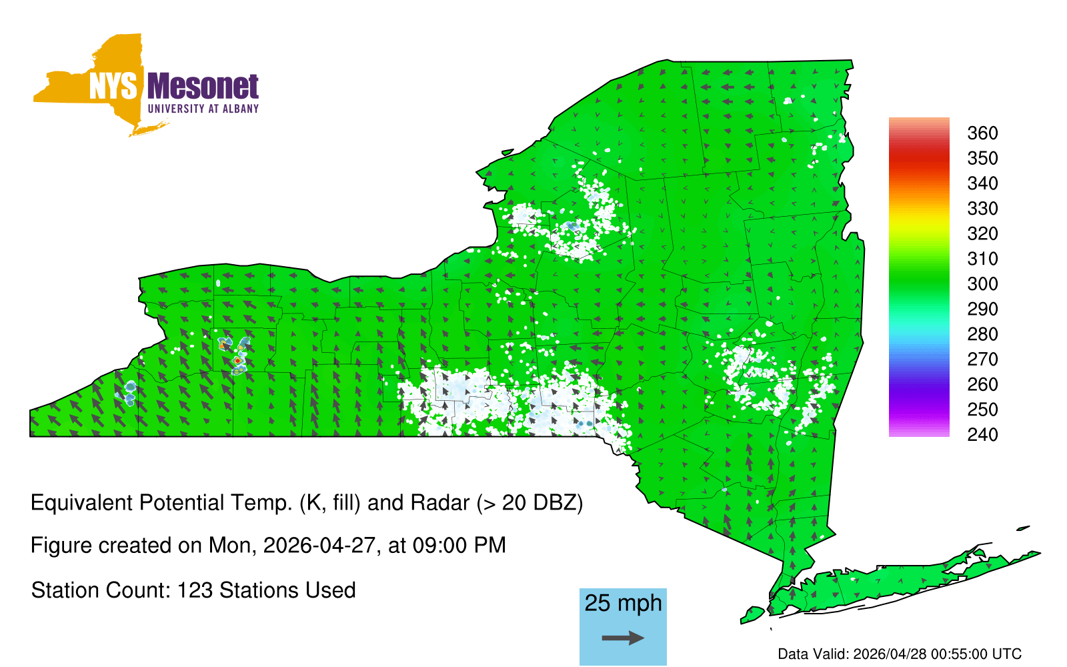
Task: Click the yellow band on the color bar
Action: point(918,217)
